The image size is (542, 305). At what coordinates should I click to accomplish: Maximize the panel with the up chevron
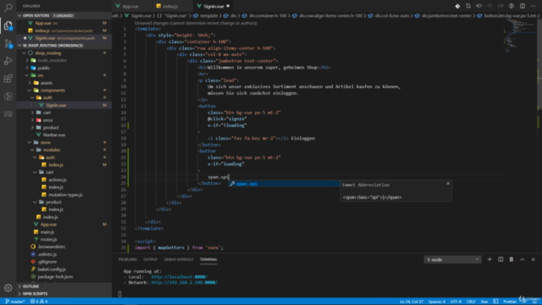point(523,259)
